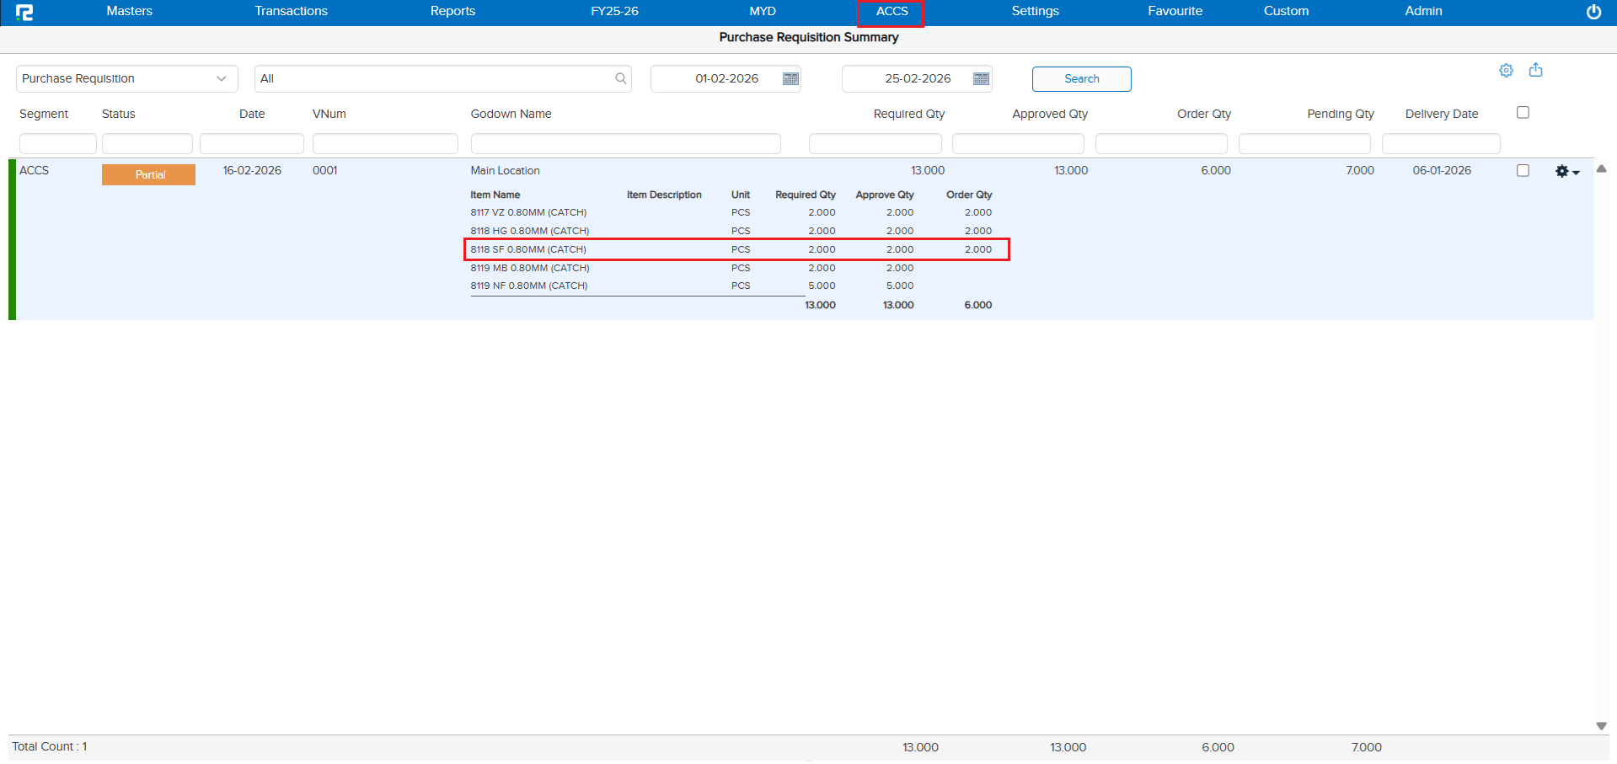1617x764 pixels.
Task: Expand the Purchase Requisition dropdown
Action: [x=126, y=78]
